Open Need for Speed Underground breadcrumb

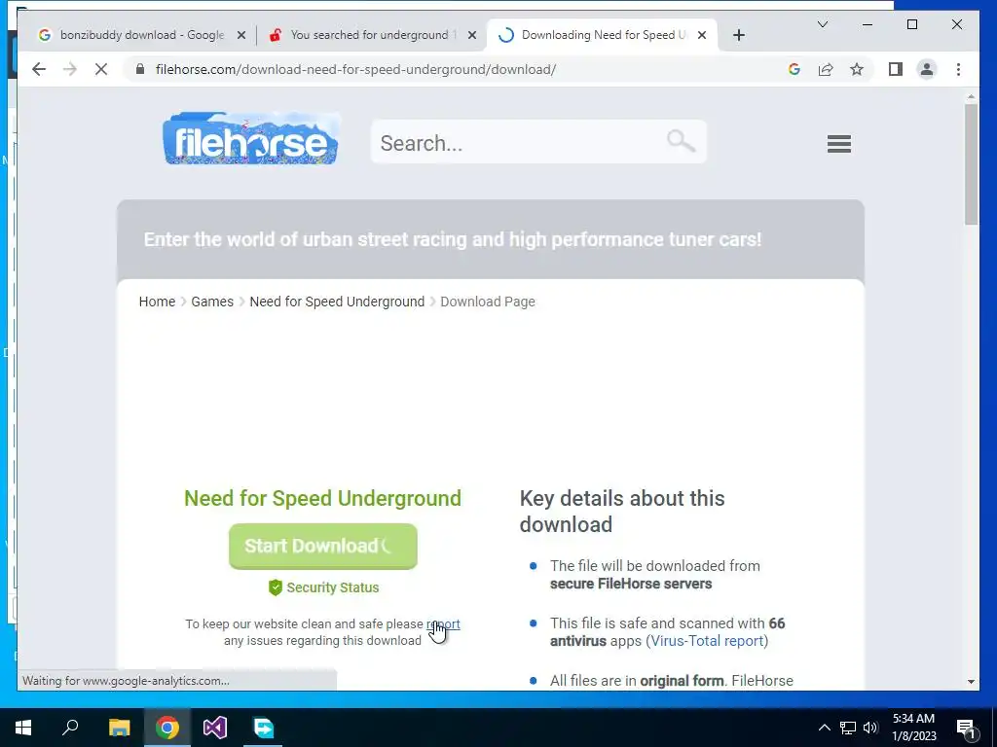(x=337, y=302)
